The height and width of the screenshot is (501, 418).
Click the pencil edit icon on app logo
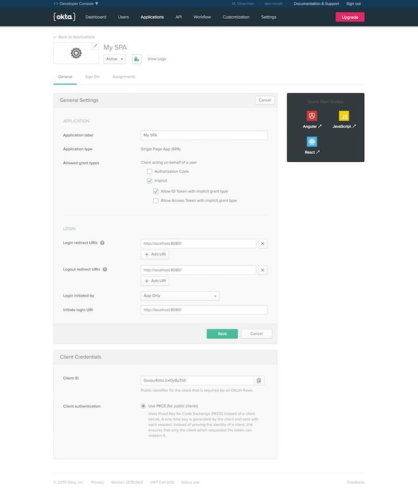(x=95, y=46)
